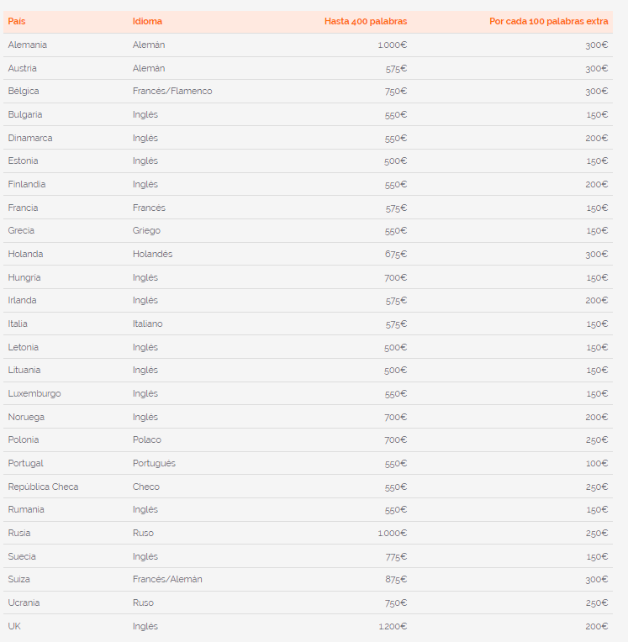Select the Portugal 100€ extra price
Screen dimensions: 628x642
(x=596, y=464)
